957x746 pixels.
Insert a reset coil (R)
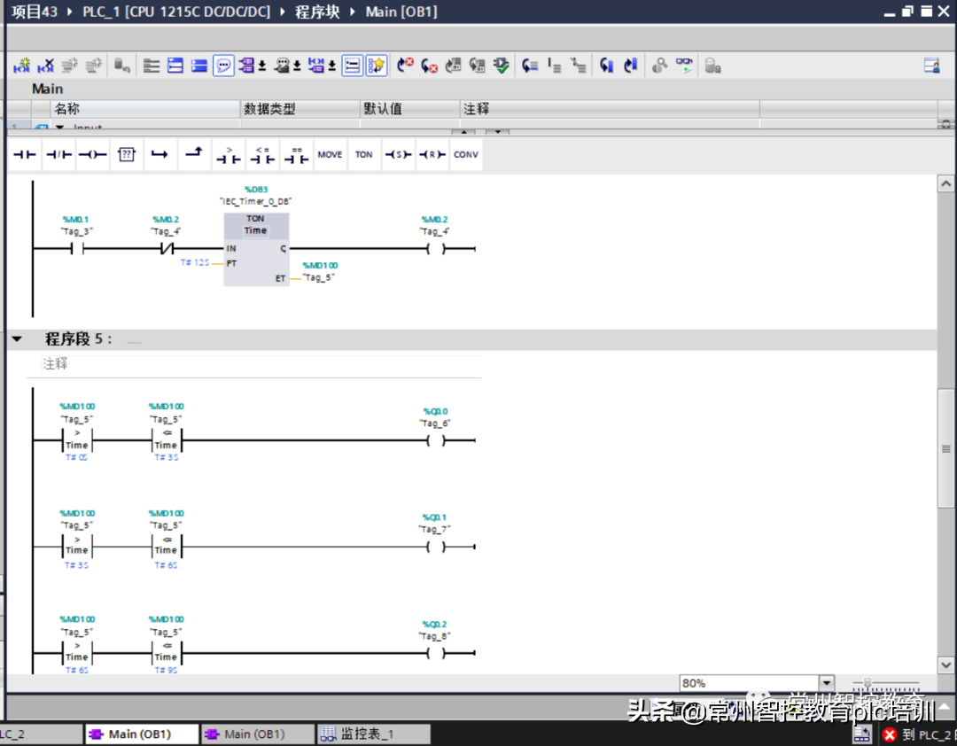pyautogui.click(x=432, y=154)
